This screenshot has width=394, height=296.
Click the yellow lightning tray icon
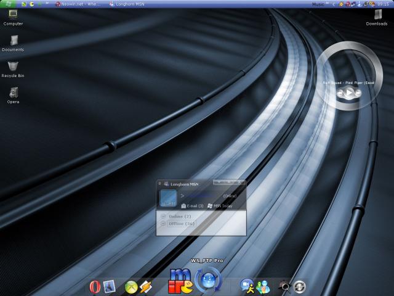pos(341,4)
